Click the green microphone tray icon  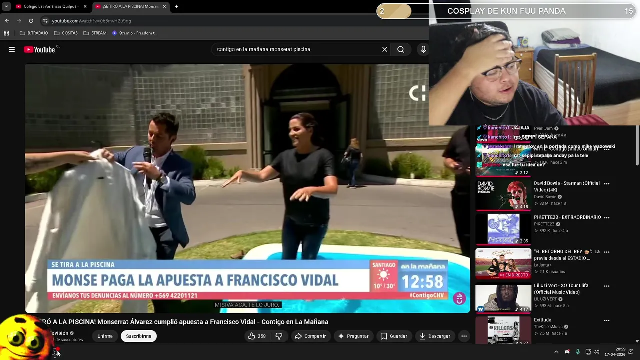coord(578,352)
